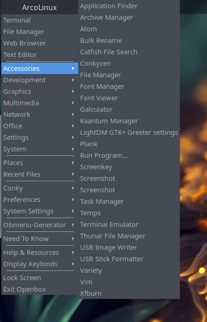Image resolution: width=207 pixels, height=322 pixels.
Task: Start Vim
Action: coord(129,282)
